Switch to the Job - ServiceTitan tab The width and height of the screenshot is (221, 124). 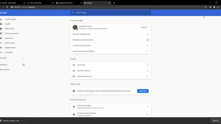(x=40, y=3)
